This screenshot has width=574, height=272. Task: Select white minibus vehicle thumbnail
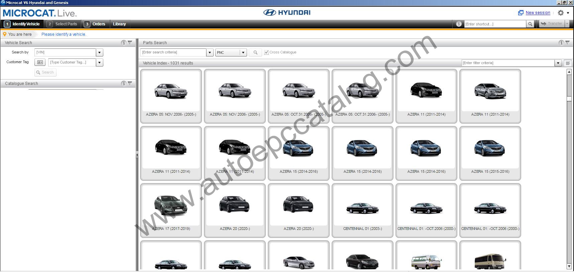point(426,256)
